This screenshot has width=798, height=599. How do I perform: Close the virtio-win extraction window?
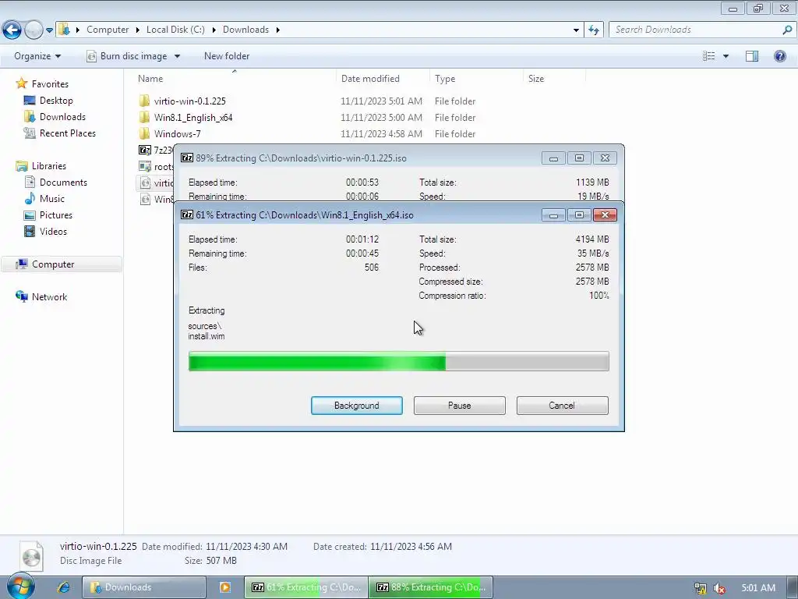tap(605, 158)
